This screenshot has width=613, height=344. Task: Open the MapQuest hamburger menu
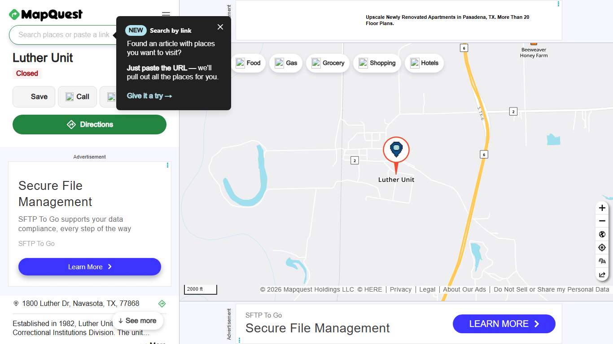pyautogui.click(x=166, y=14)
